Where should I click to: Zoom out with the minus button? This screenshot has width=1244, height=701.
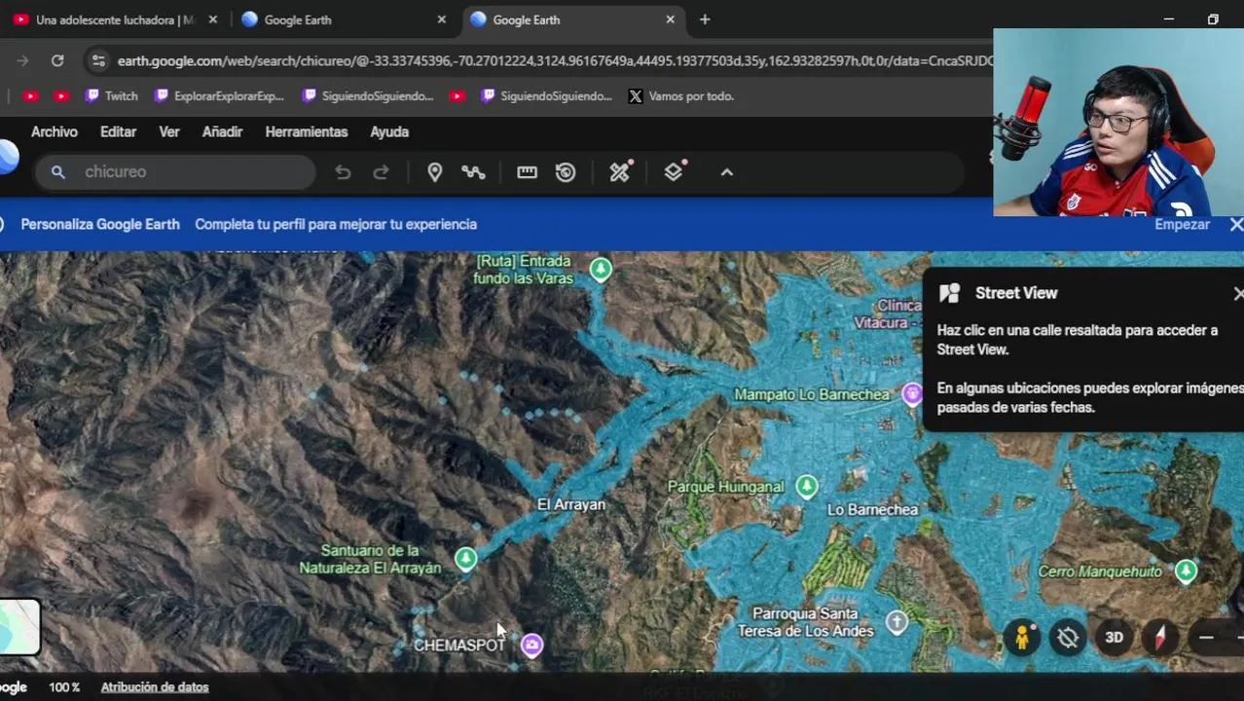[1206, 638]
